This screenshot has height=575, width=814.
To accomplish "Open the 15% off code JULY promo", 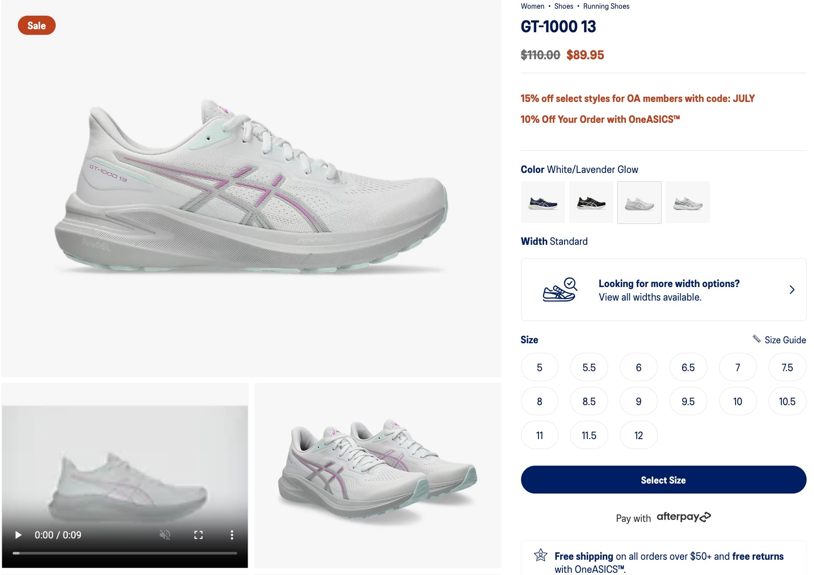I will click(638, 98).
